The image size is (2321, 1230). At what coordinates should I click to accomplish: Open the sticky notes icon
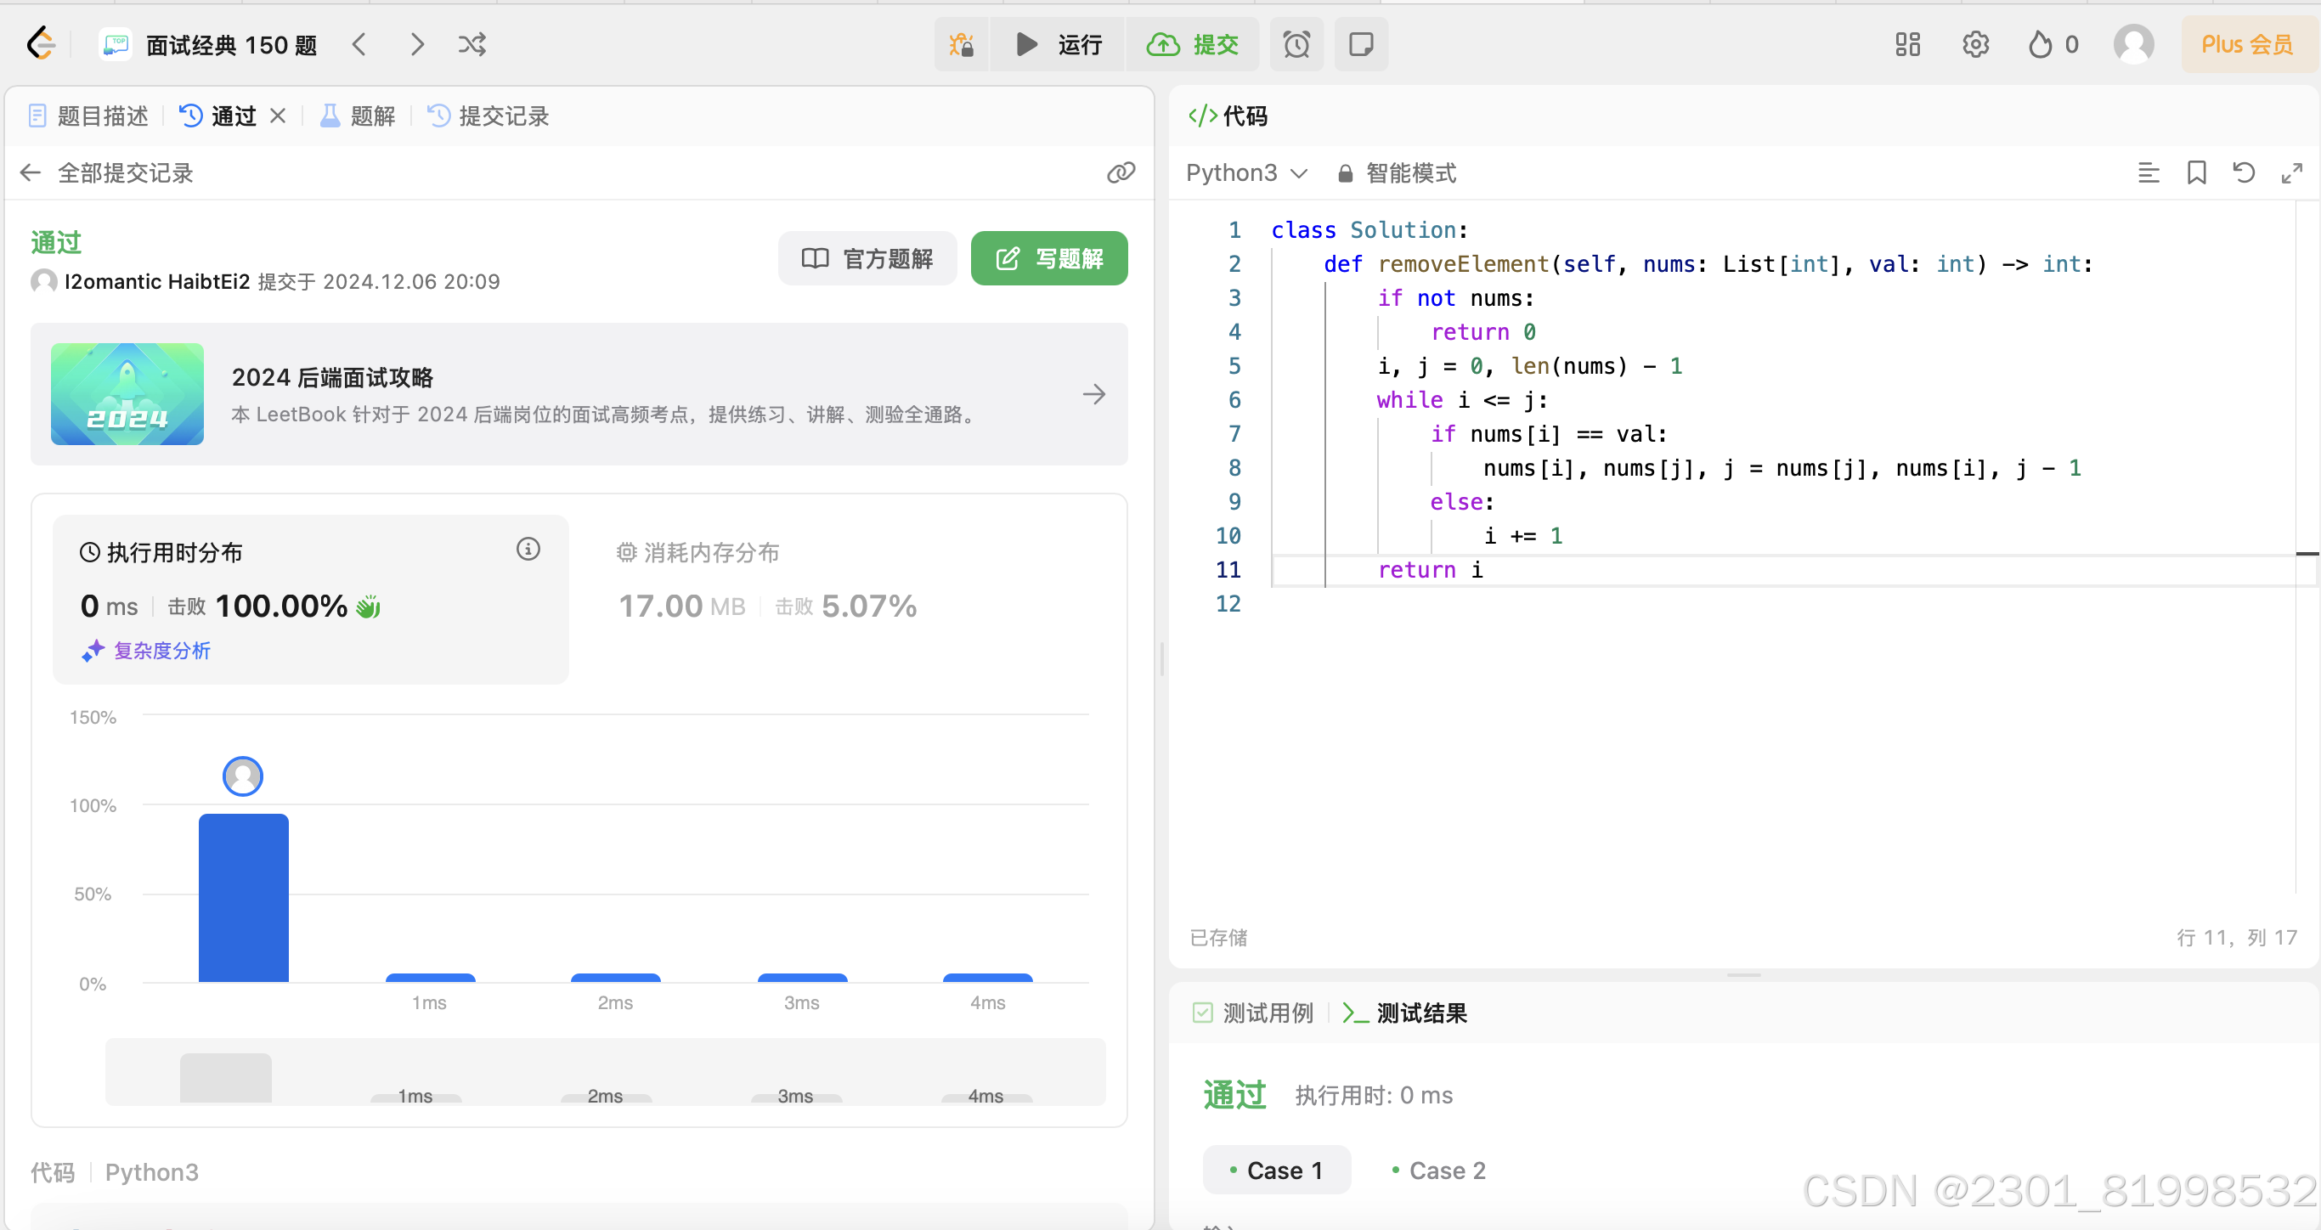click(x=1360, y=44)
